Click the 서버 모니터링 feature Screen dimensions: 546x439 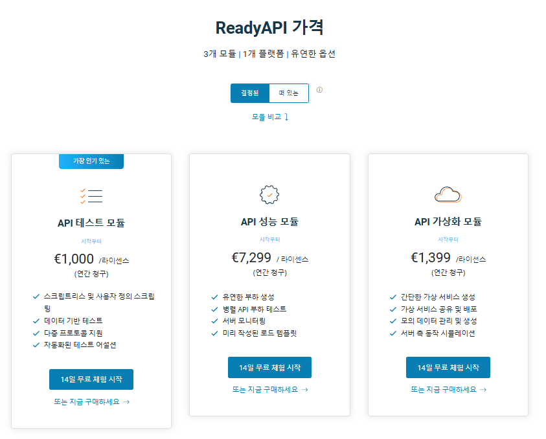click(x=244, y=321)
